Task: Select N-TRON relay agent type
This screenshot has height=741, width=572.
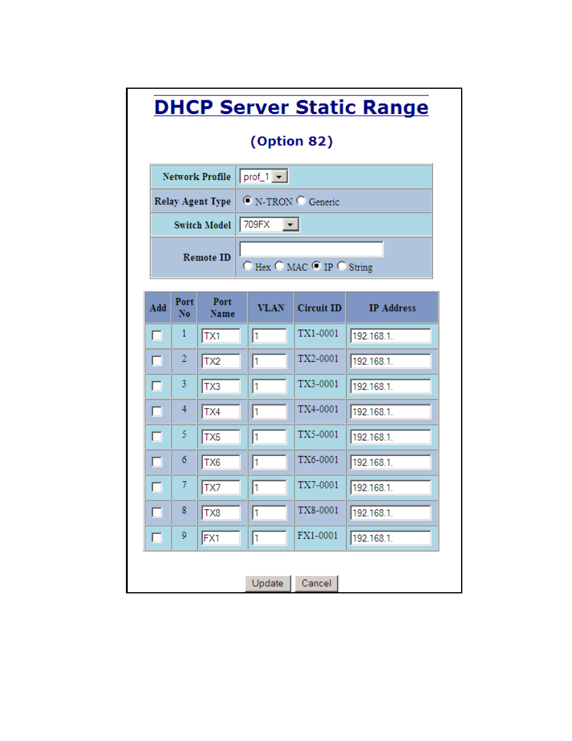Action: pyautogui.click(x=247, y=200)
